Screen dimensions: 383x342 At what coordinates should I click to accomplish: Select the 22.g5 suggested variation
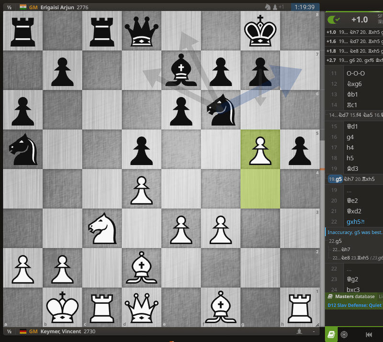[335, 241]
